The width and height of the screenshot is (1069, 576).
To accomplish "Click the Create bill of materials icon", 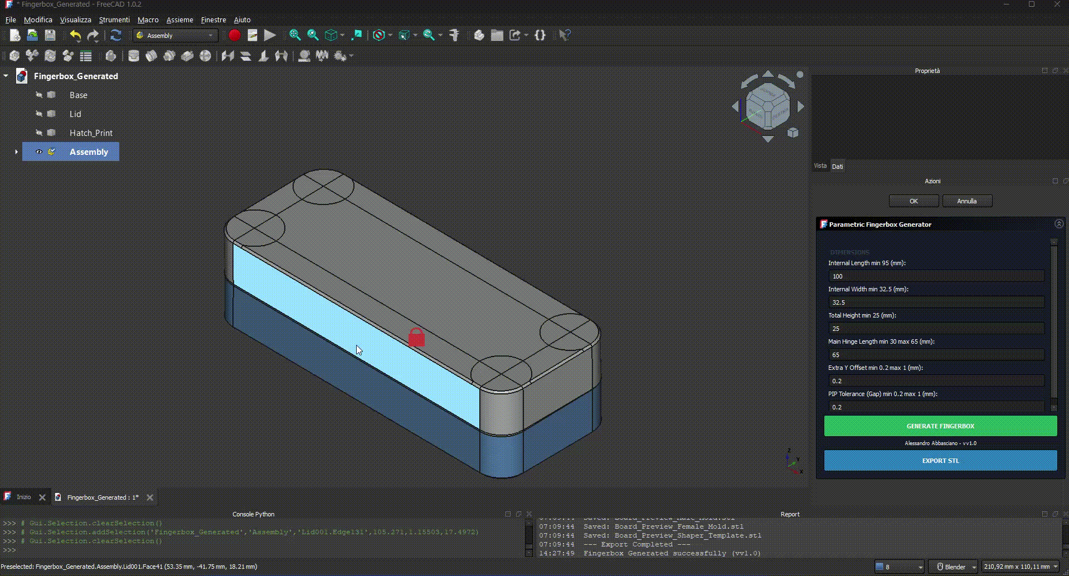I will (x=86, y=56).
